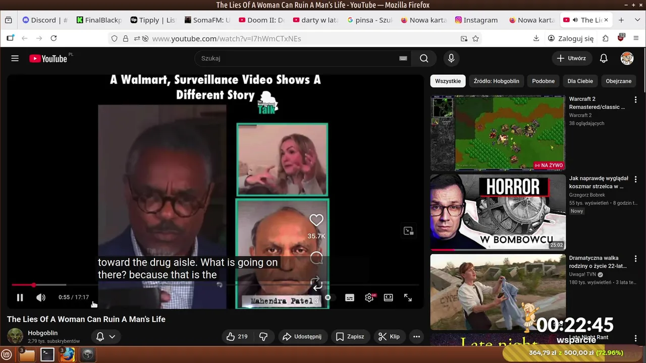The height and width of the screenshot is (363, 646).
Task: Mute the video volume speaker icon
Action: click(41, 297)
